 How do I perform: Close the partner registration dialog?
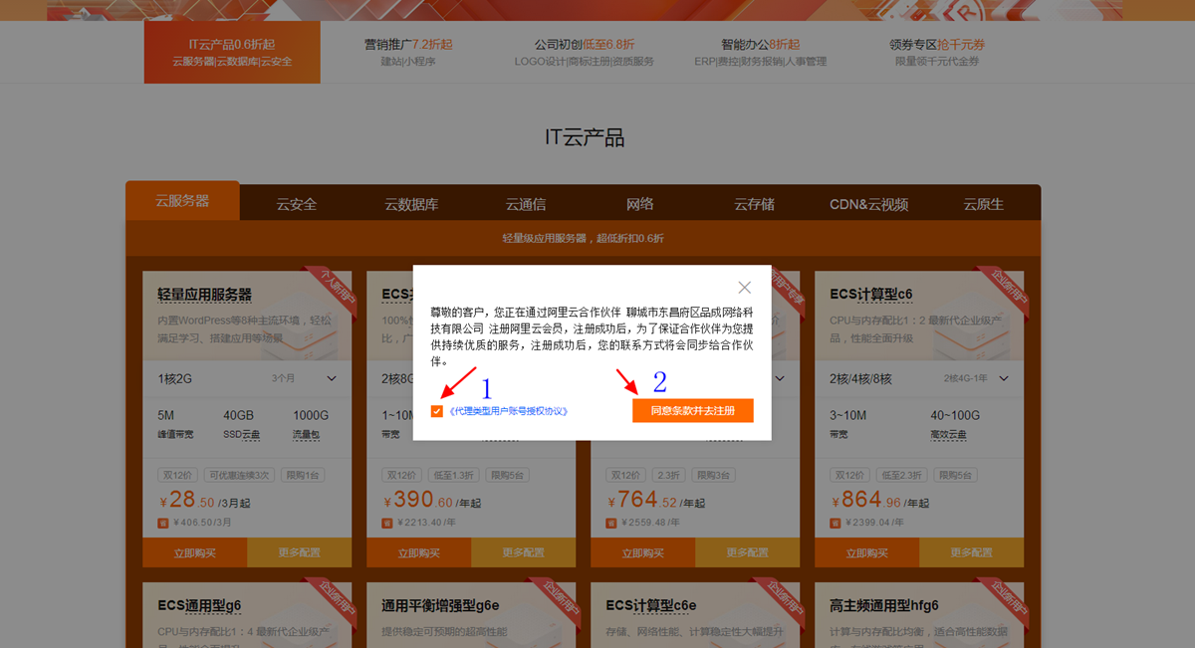click(745, 288)
